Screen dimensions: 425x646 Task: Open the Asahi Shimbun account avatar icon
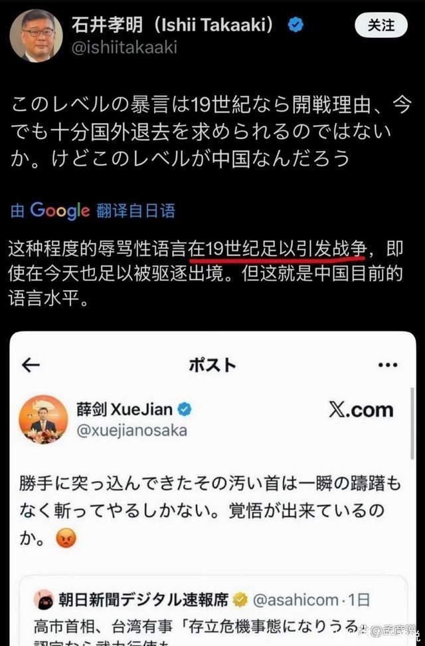44,600
